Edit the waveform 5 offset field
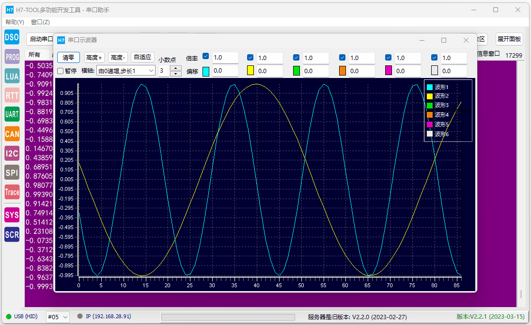 (x=408, y=71)
